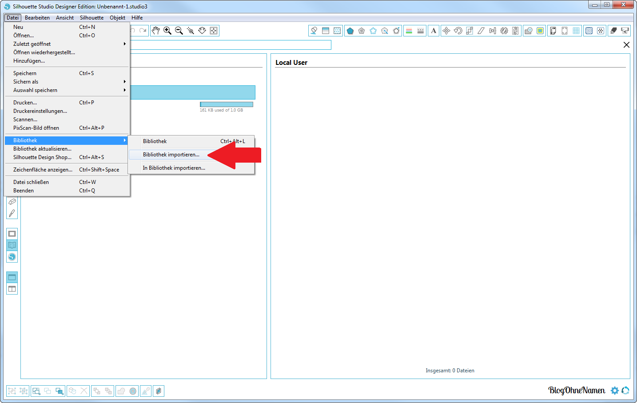Click the Fit to Window icon
Screen dimensions: 637x403
pyautogui.click(x=214, y=31)
